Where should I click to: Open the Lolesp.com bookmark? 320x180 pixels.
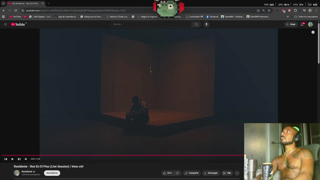click(91, 17)
